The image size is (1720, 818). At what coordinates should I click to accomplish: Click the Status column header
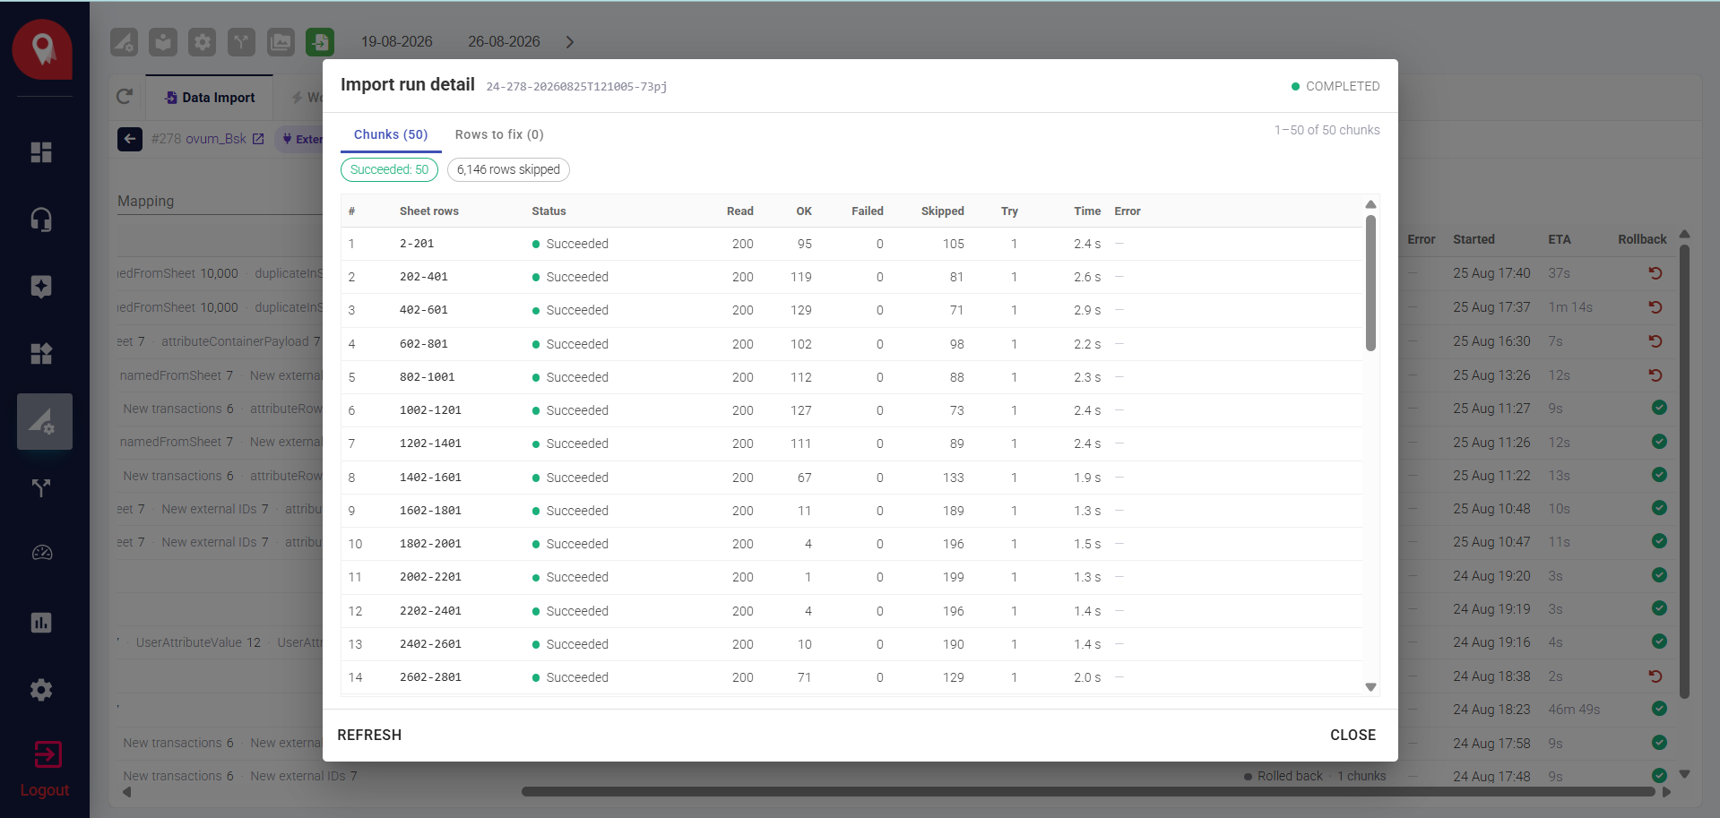point(549,211)
